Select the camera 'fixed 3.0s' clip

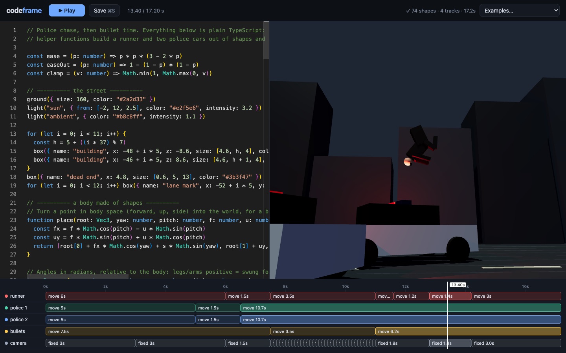click(x=516, y=343)
